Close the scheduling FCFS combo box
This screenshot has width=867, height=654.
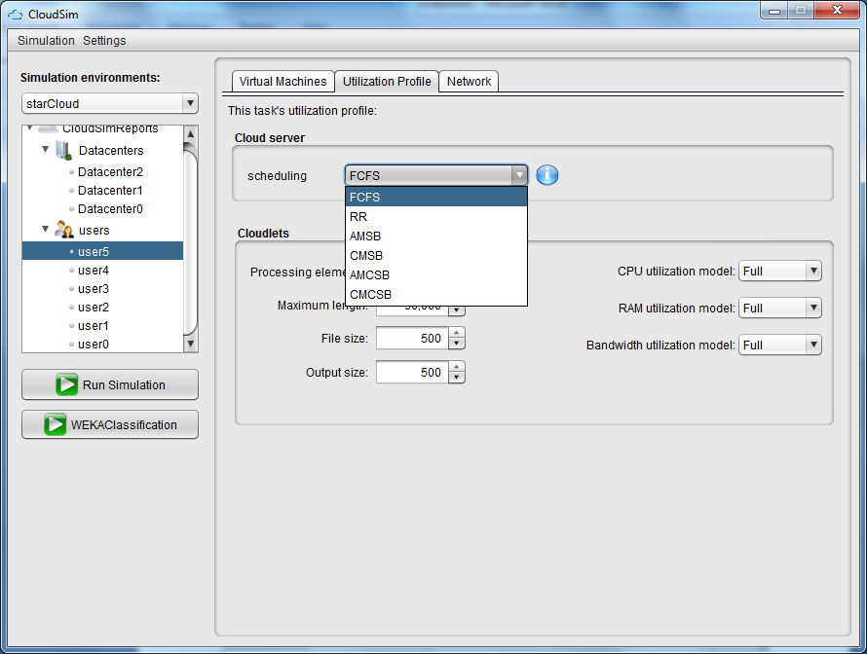tap(518, 175)
